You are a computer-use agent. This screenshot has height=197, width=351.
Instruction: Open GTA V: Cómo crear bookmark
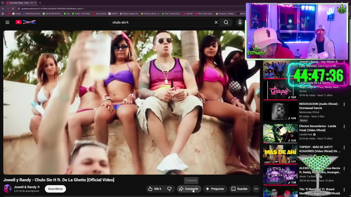coord(204,14)
